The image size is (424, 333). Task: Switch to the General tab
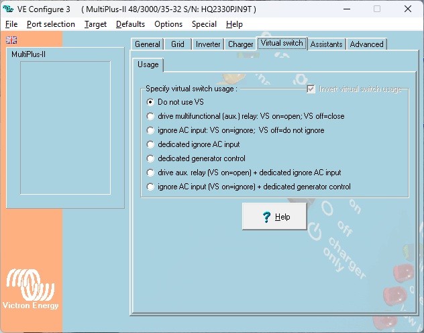click(x=148, y=44)
